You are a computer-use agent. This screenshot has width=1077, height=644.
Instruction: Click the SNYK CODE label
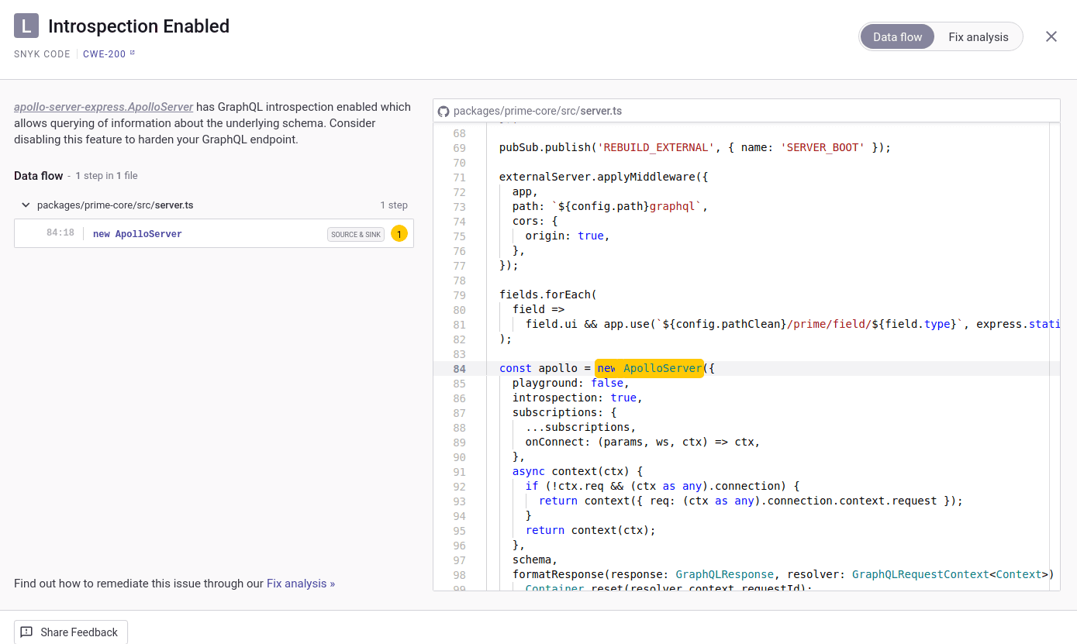coord(41,53)
